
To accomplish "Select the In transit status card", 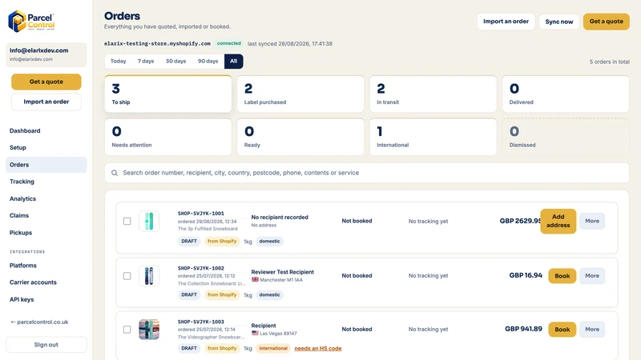I will tap(433, 94).
